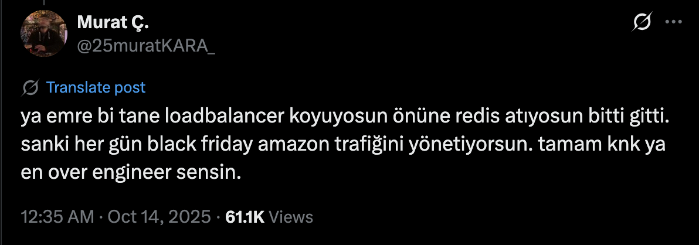Click the Oct 14, 2025 date
Image resolution: width=699 pixels, height=245 pixels.
[159, 217]
